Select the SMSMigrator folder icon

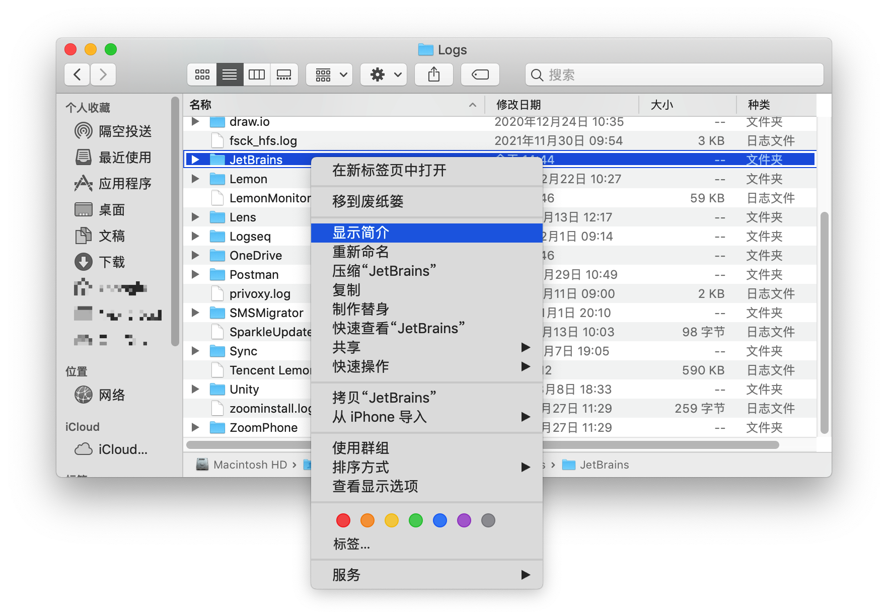click(217, 313)
